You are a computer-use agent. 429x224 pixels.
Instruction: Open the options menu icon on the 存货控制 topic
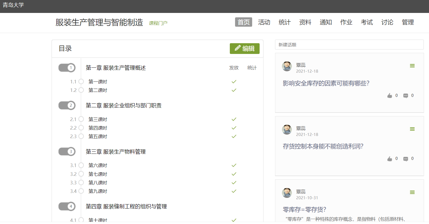click(x=412, y=129)
